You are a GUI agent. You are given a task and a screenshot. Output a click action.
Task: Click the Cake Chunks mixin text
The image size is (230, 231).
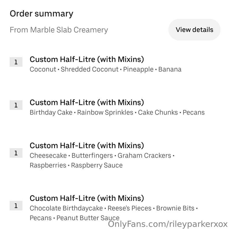[158, 112]
